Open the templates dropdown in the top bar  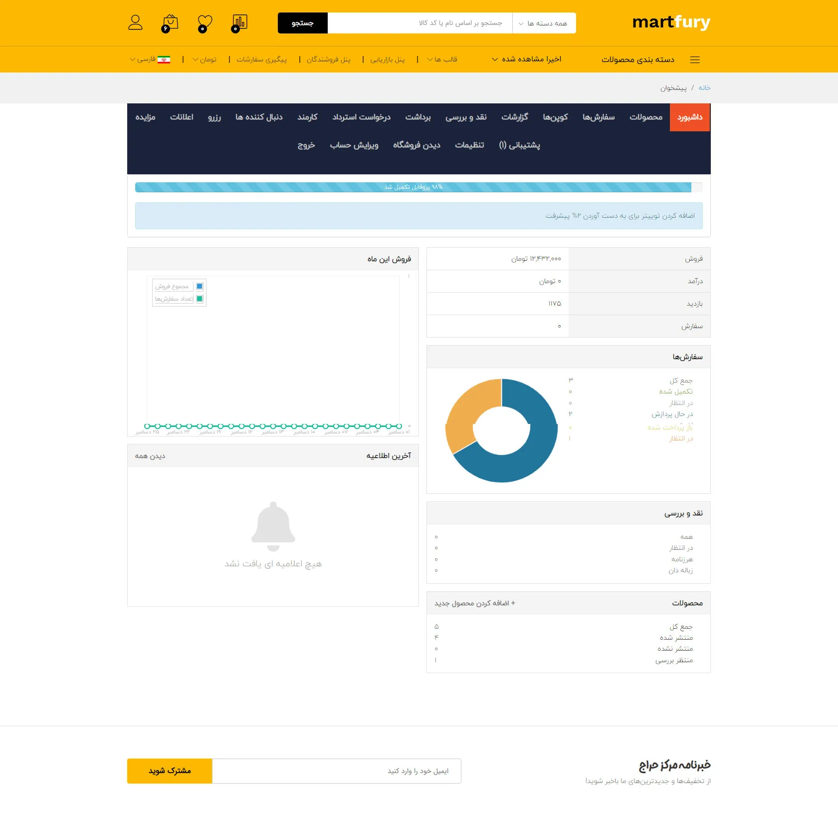point(442,59)
